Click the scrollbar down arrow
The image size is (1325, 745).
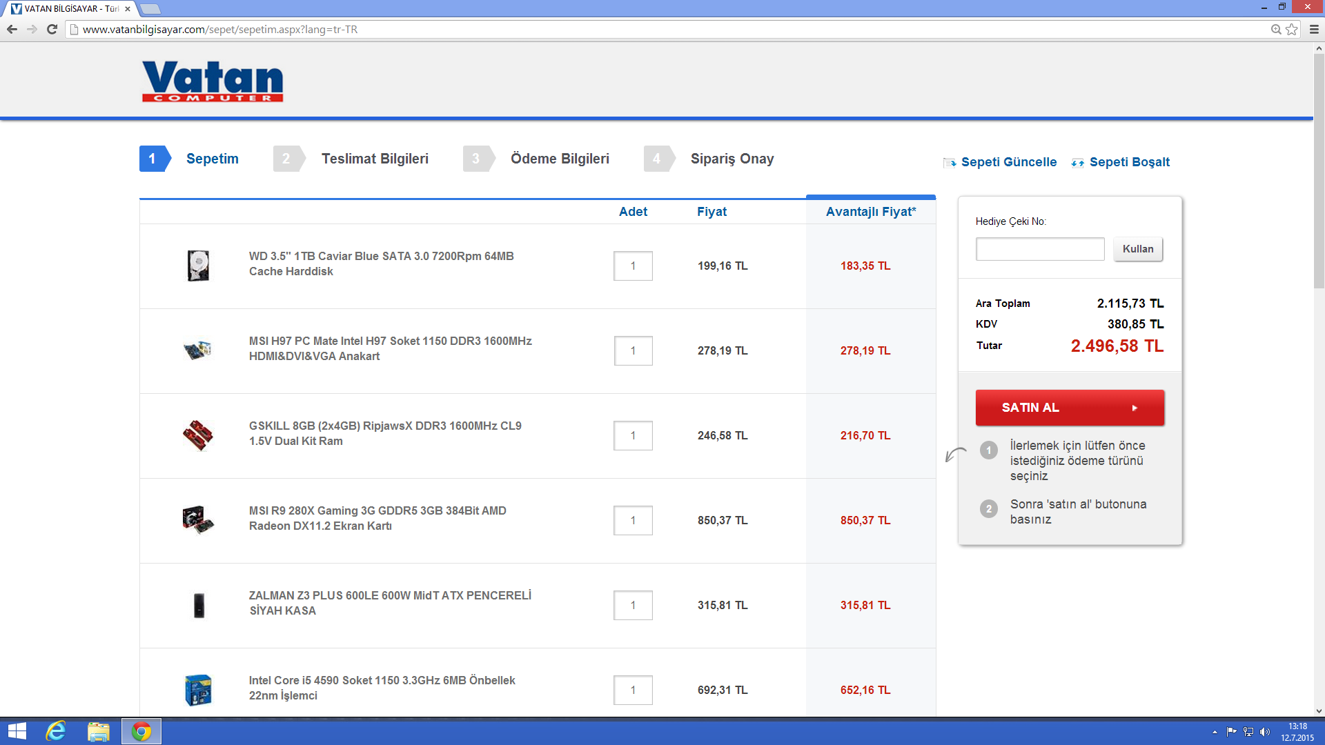1319,711
